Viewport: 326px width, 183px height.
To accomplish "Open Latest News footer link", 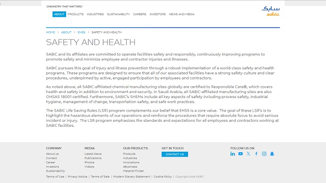I will pyautogui.click(x=93, y=154).
